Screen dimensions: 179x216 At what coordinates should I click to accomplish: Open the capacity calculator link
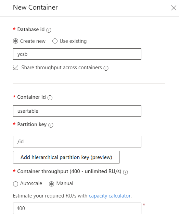point(110,196)
